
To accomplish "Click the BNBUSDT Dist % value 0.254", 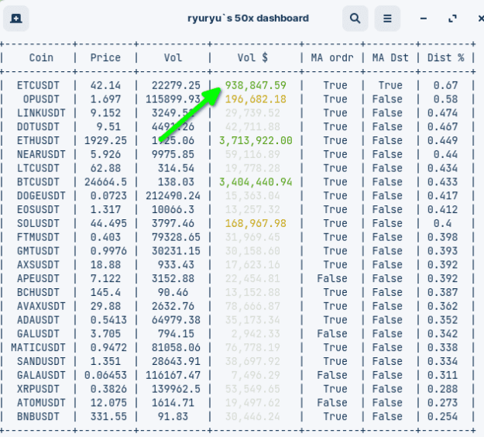I will click(x=443, y=417).
